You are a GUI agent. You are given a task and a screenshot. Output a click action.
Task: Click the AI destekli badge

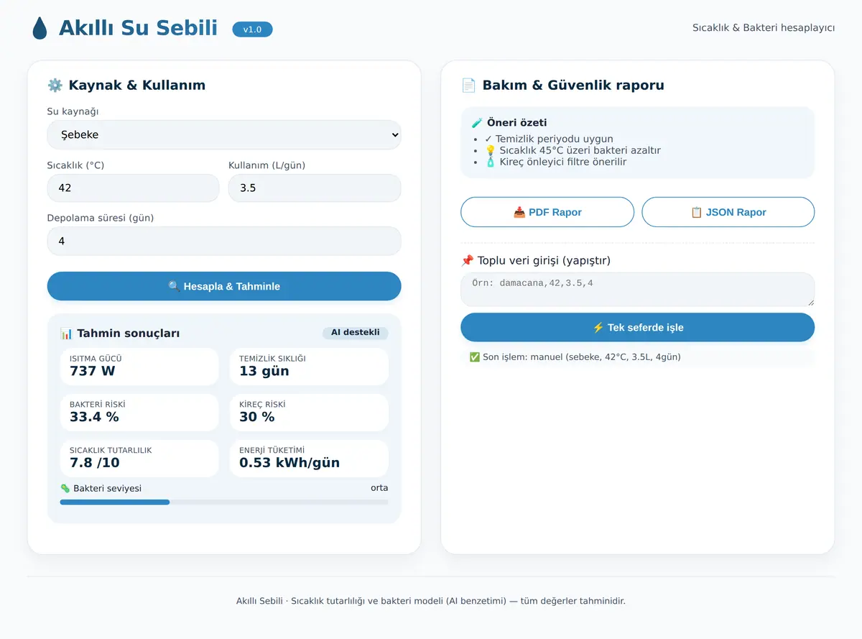356,333
